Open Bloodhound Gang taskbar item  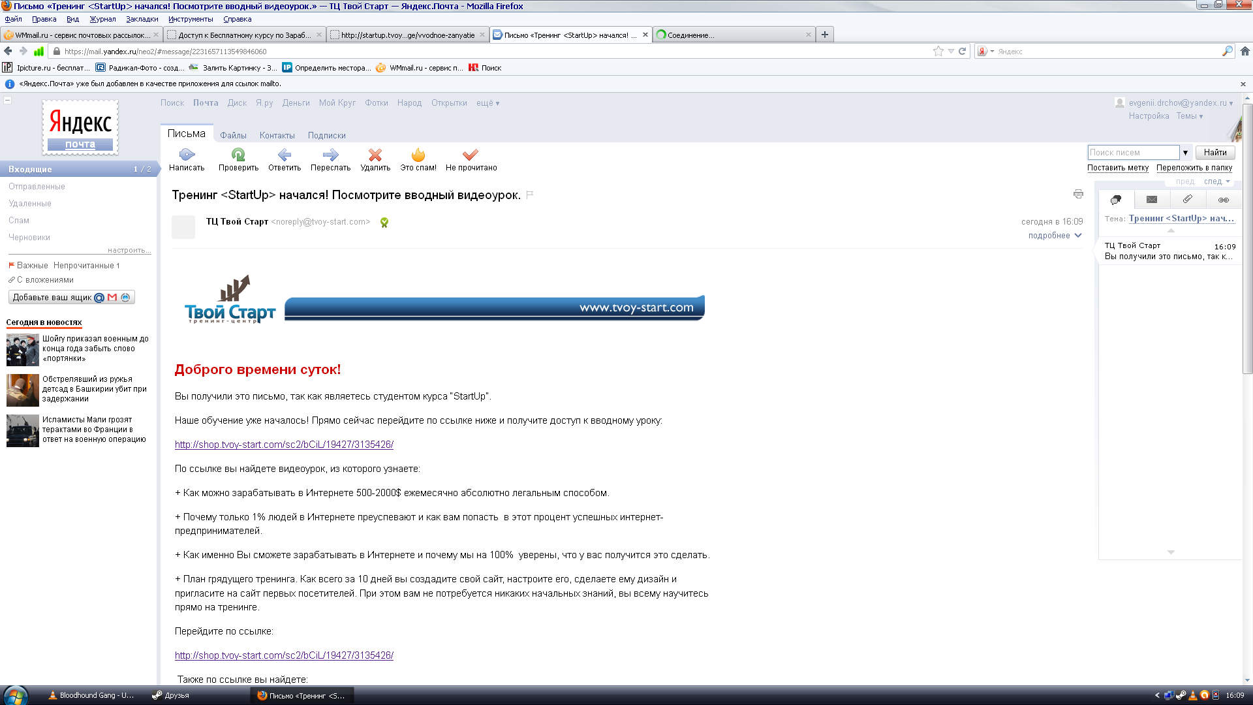click(91, 695)
